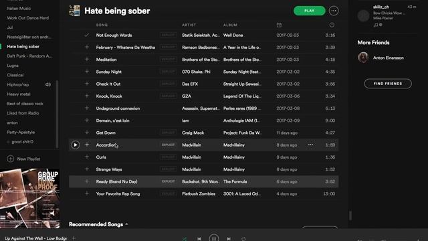Add Knock, Knock with plus icon
This screenshot has height=241, width=428.
pos(87,96)
